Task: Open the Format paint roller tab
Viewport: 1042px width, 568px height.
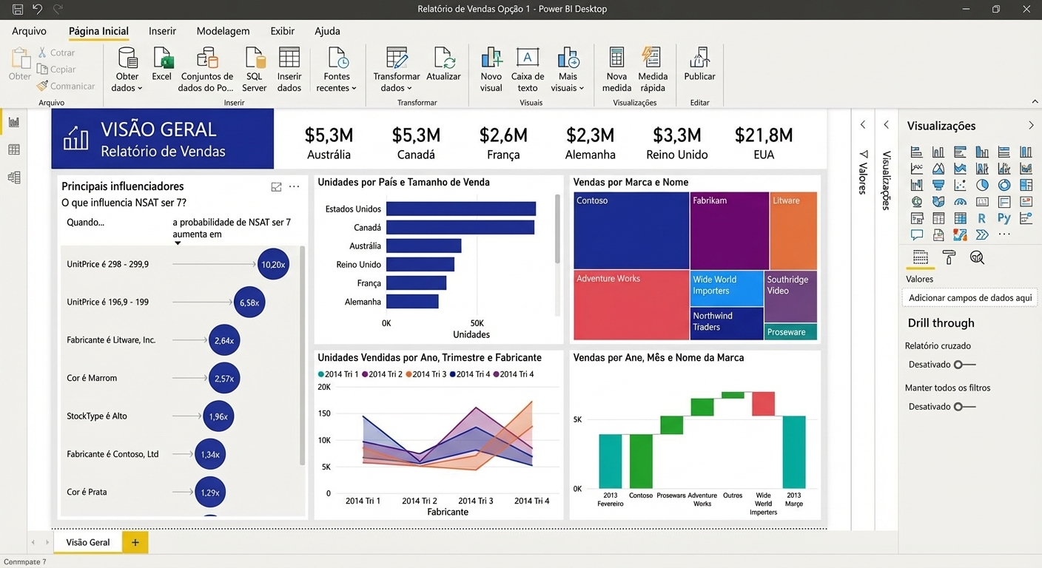Action: 949,257
